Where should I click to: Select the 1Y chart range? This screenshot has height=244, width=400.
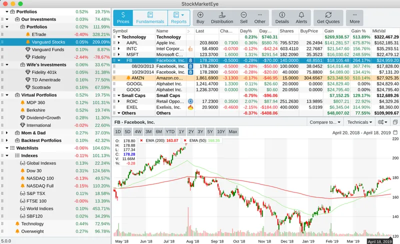(x=181, y=131)
